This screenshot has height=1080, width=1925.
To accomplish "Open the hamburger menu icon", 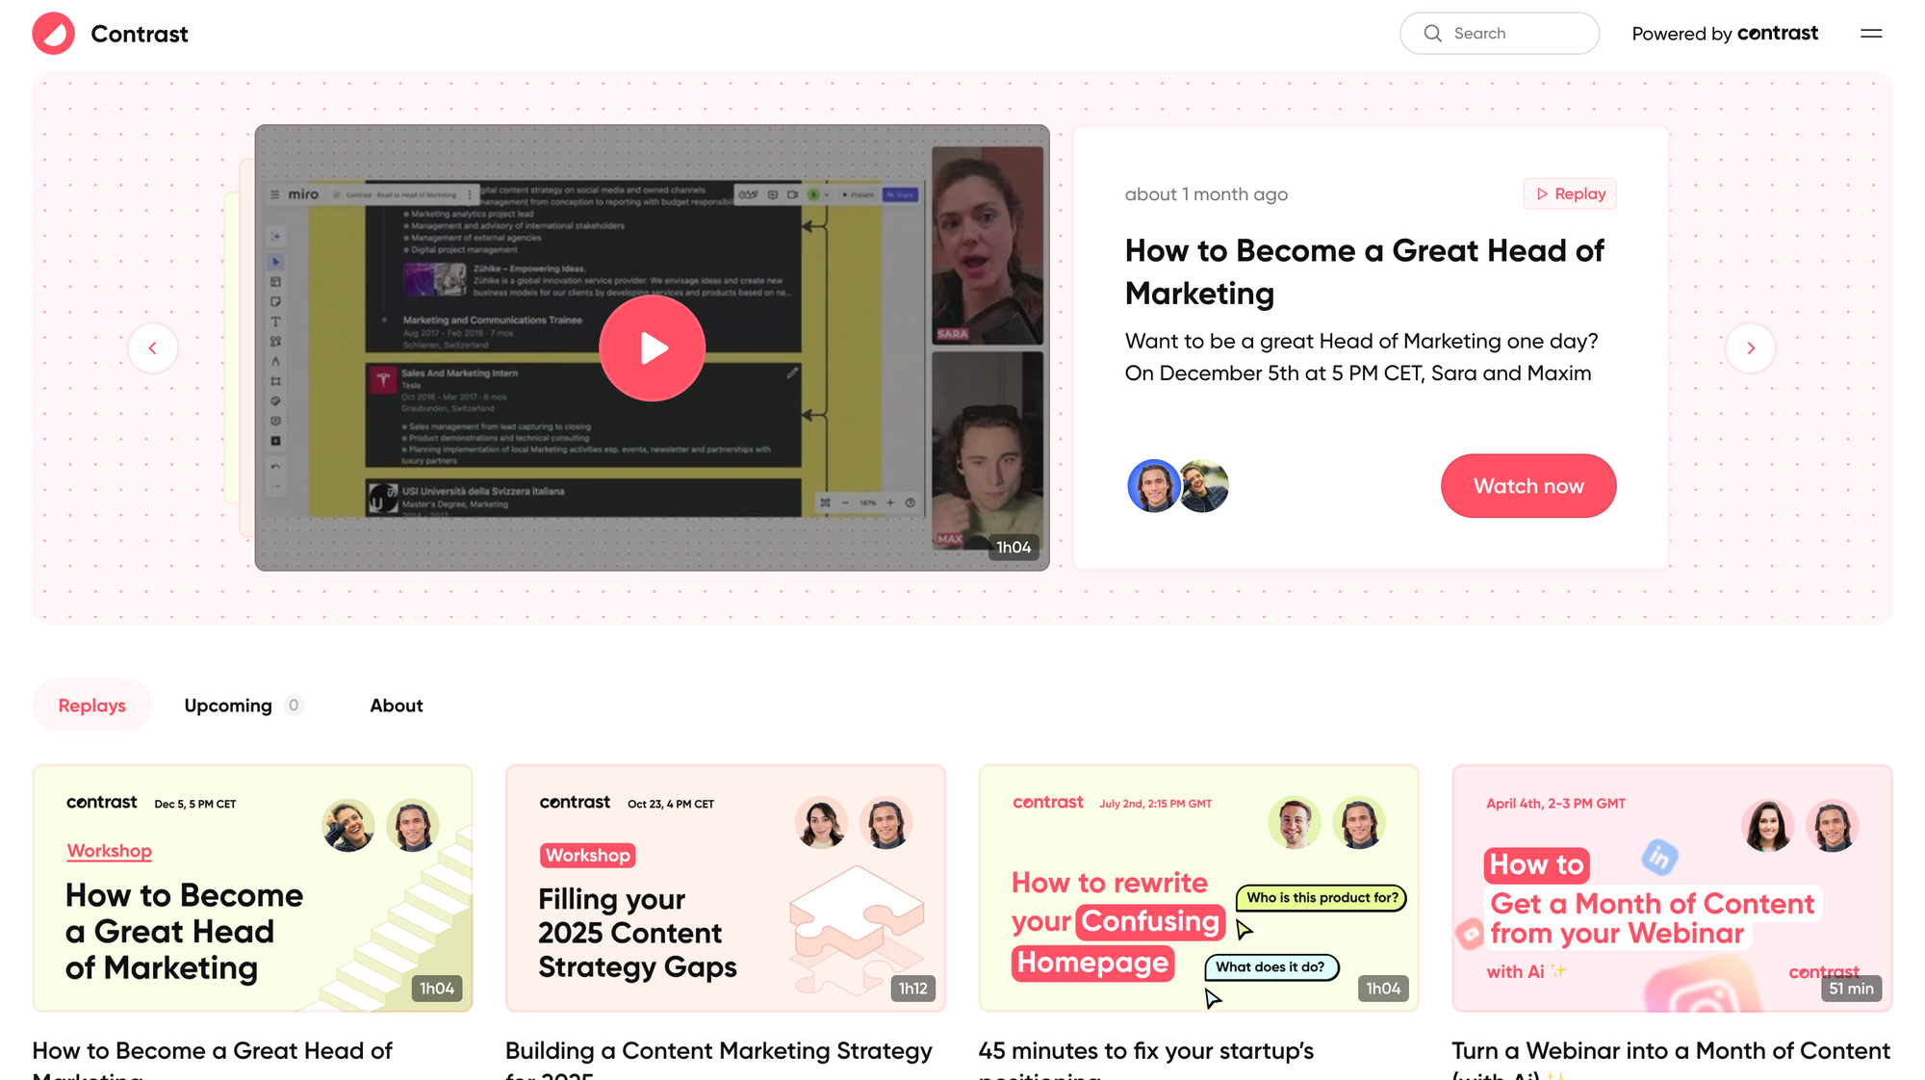I will tap(1871, 34).
